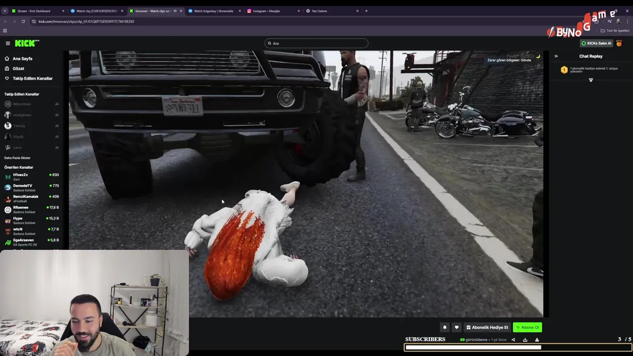Open the hamburger sidebar menu
633x356 pixels.
(x=7, y=44)
